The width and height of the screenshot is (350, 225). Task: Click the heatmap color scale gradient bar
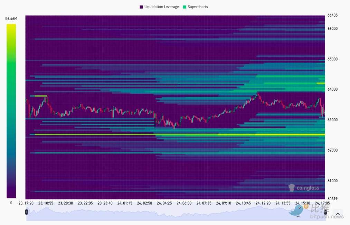pos(11,111)
